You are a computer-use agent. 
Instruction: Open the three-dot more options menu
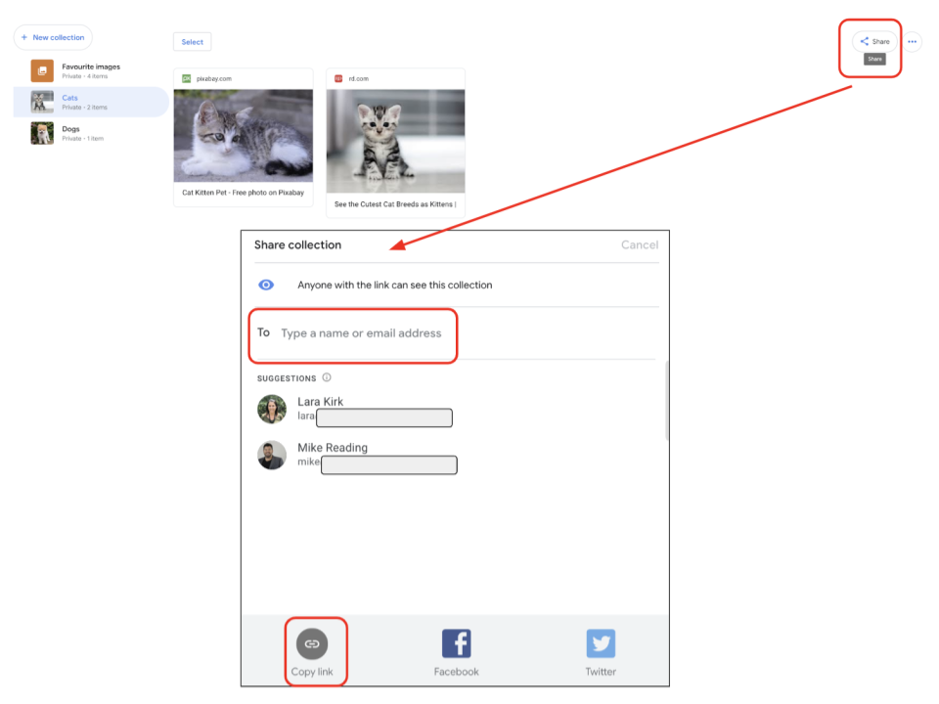coord(912,41)
